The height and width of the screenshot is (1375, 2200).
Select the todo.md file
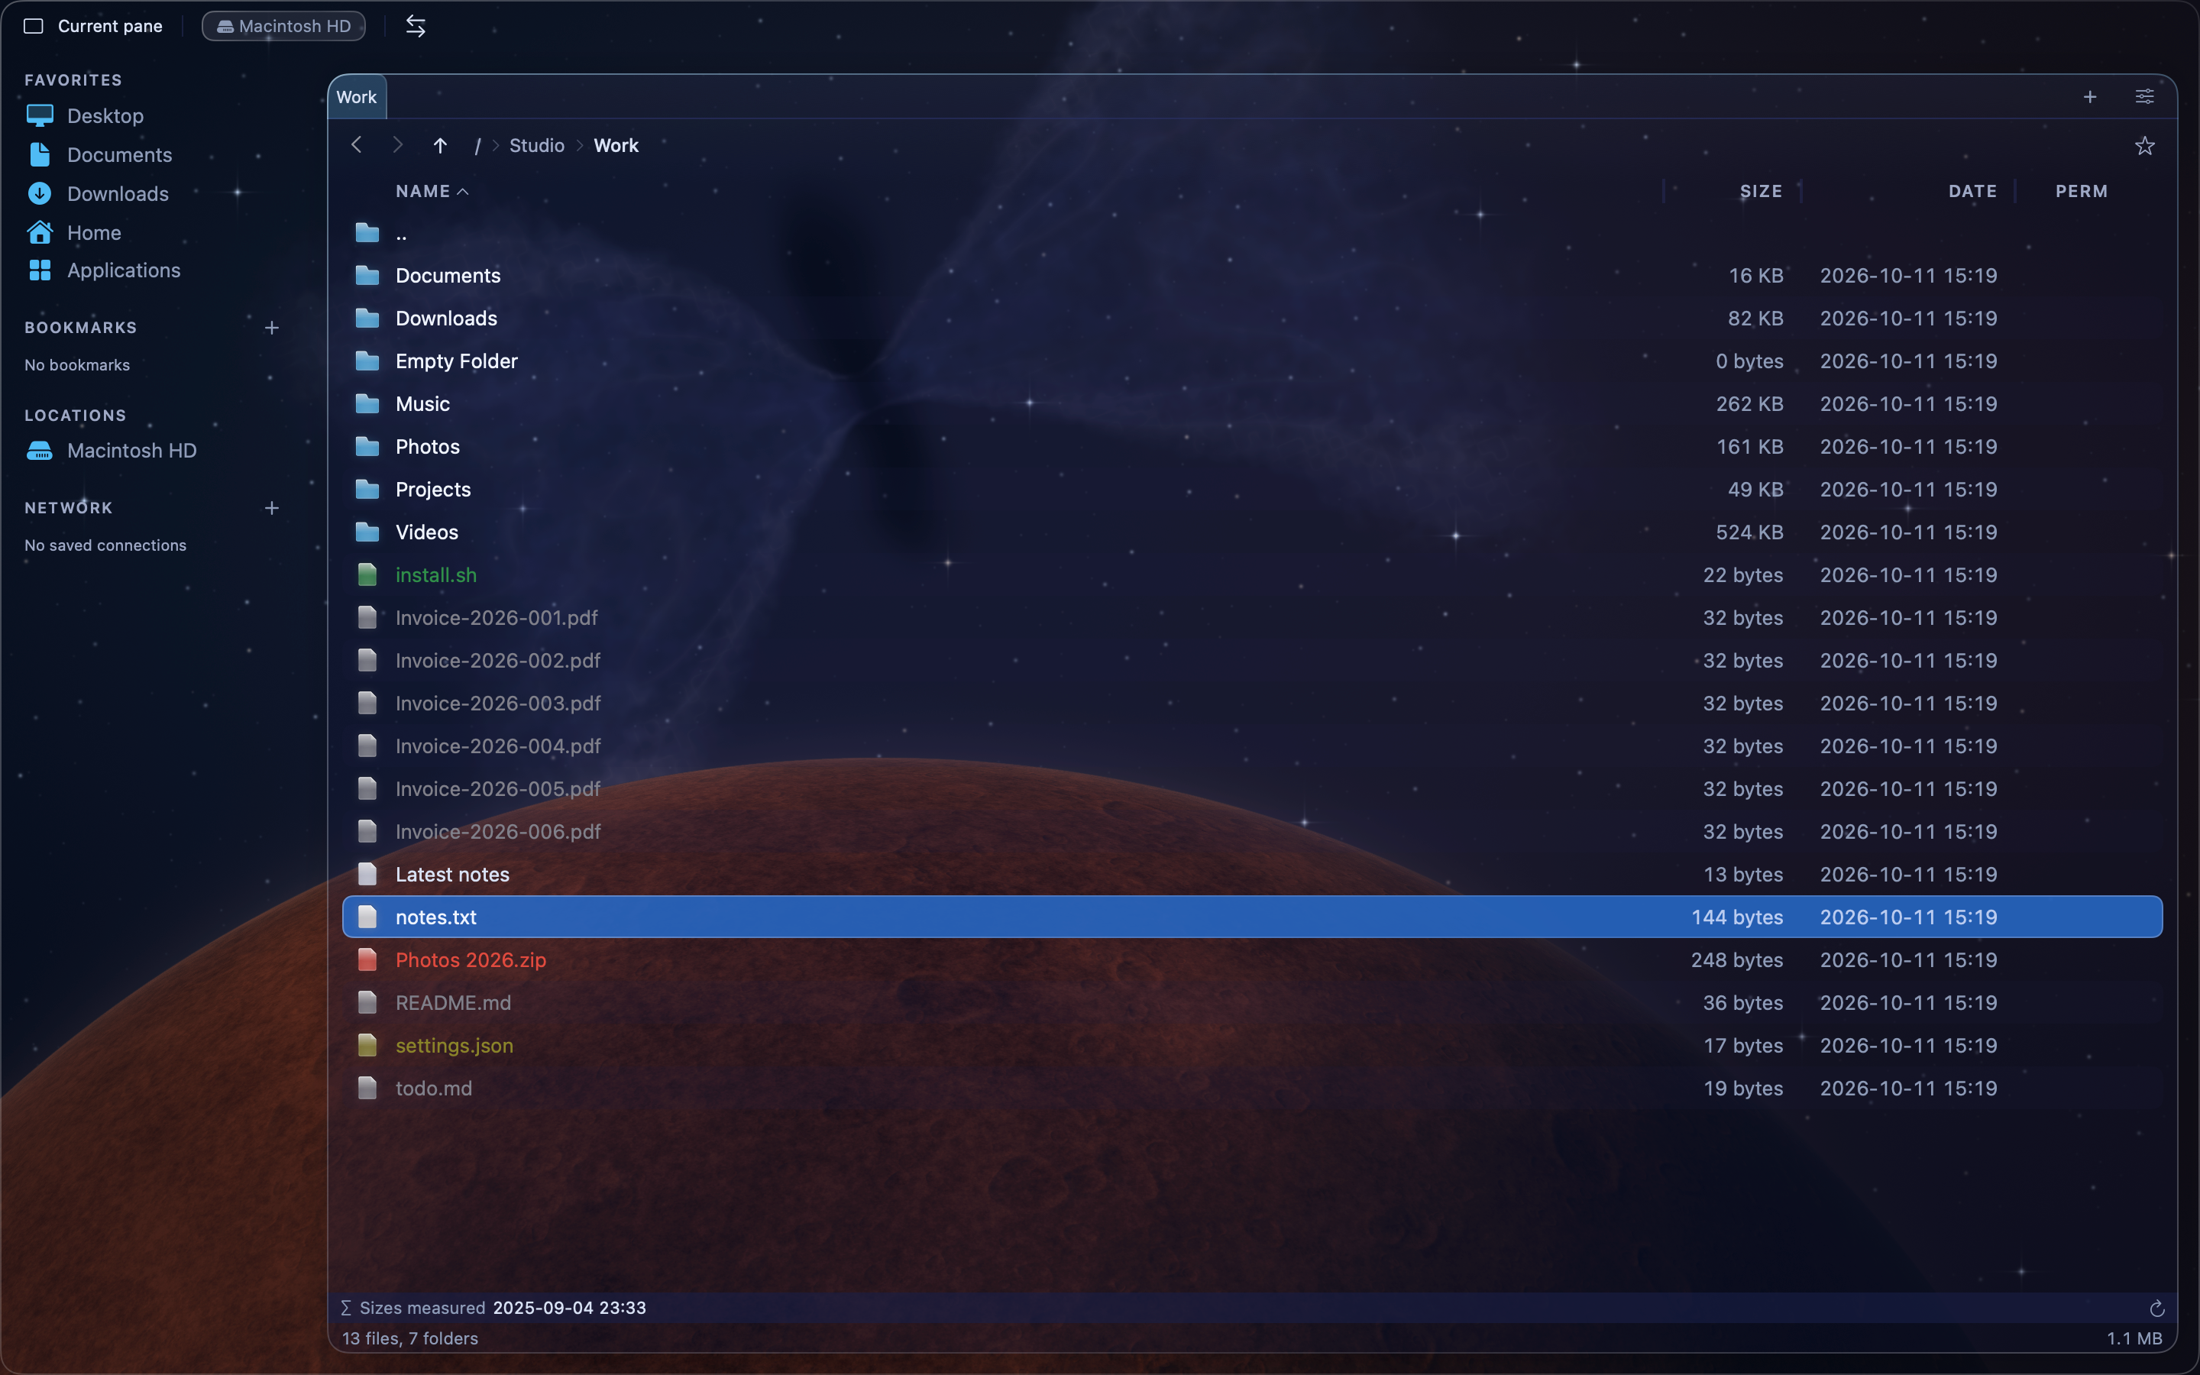pos(1252,1088)
